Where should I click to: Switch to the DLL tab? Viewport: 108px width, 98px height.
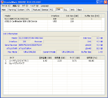point(66,10)
